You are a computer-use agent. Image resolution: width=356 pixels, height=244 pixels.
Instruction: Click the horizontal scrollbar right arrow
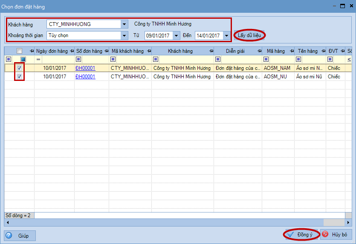pos(349,223)
